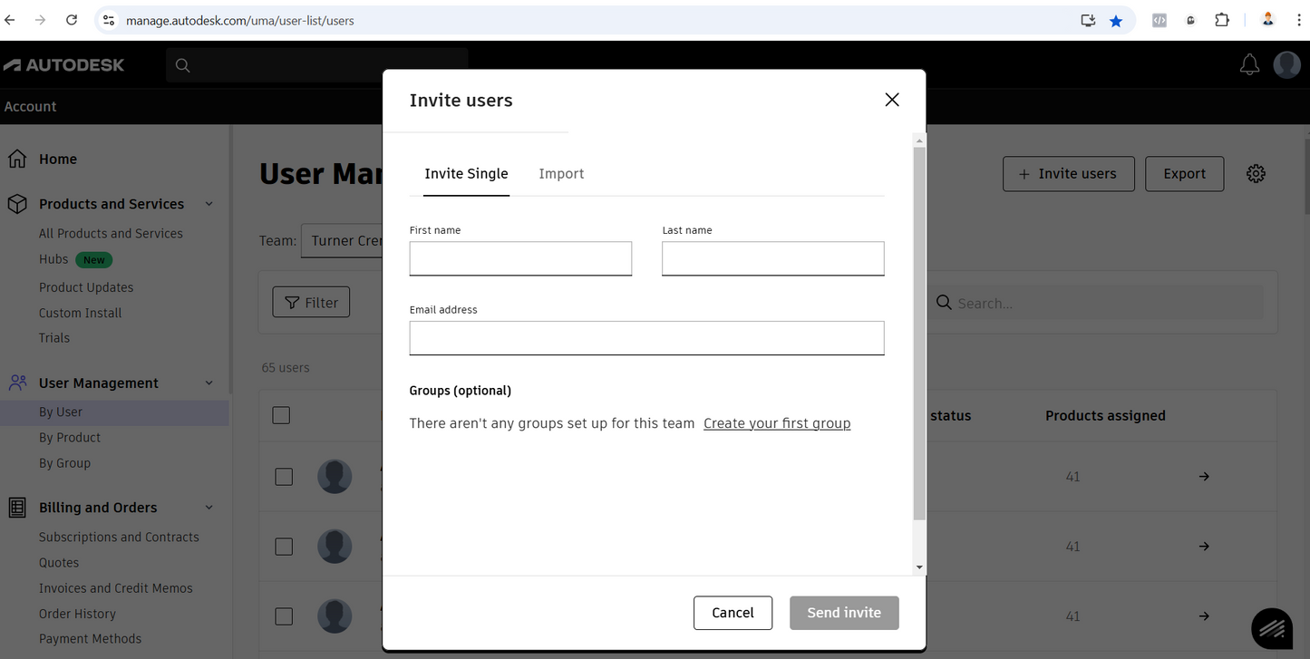This screenshot has width=1310, height=659.
Task: Open Payment Methods
Action: [x=90, y=639]
